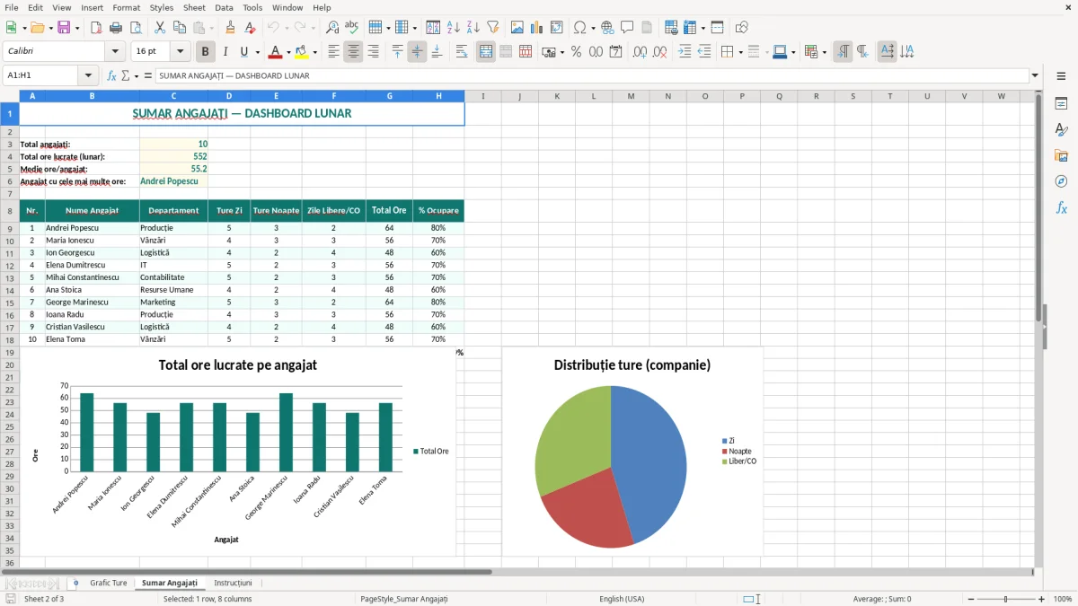Screen dimensions: 1078x606
Task: Toggle Underline formatting
Action: coord(244,52)
